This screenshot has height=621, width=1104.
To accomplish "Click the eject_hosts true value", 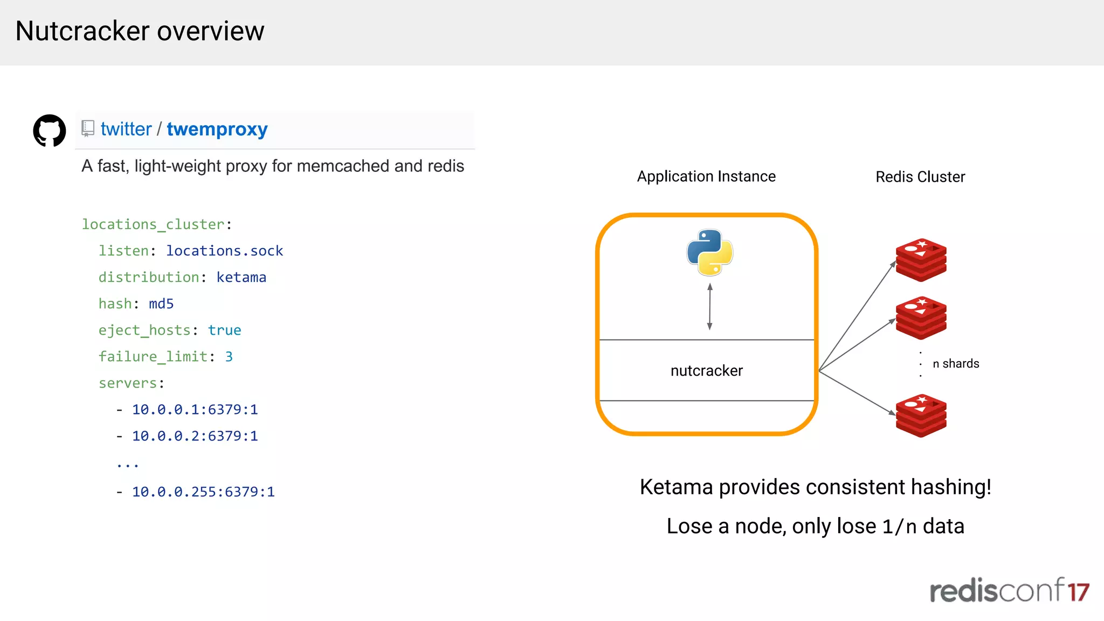I will point(224,330).
